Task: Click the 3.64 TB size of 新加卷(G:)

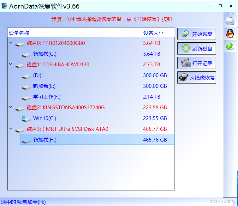Action: click(152, 54)
